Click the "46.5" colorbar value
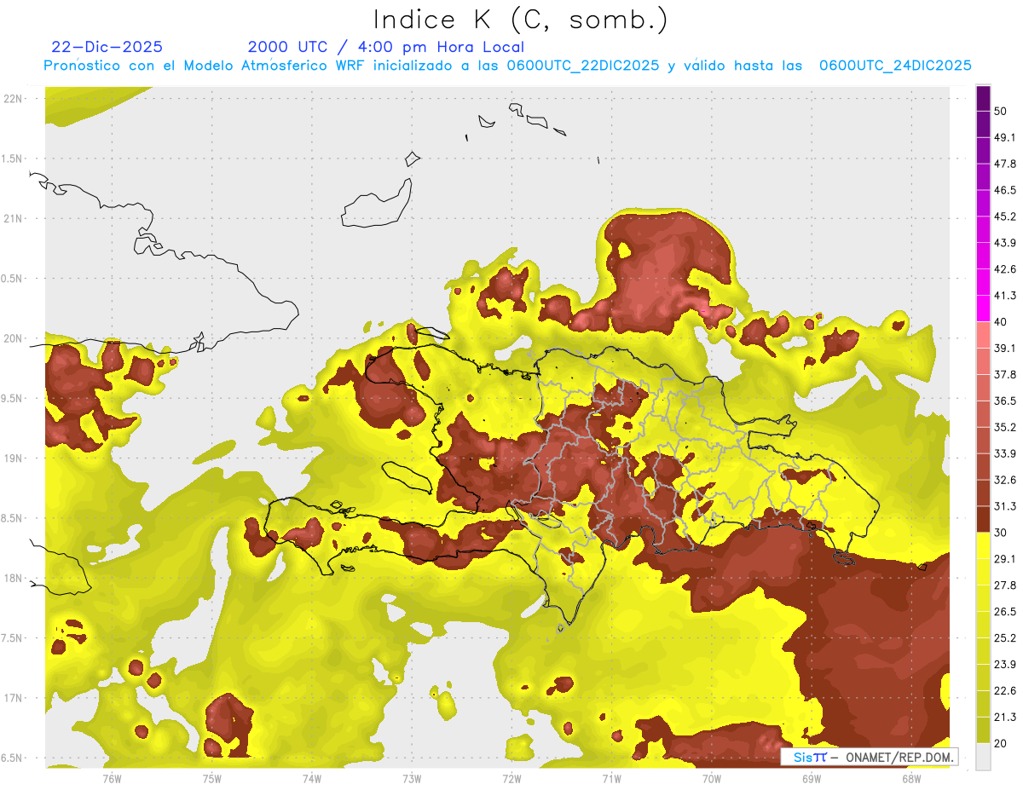 coord(1005,190)
